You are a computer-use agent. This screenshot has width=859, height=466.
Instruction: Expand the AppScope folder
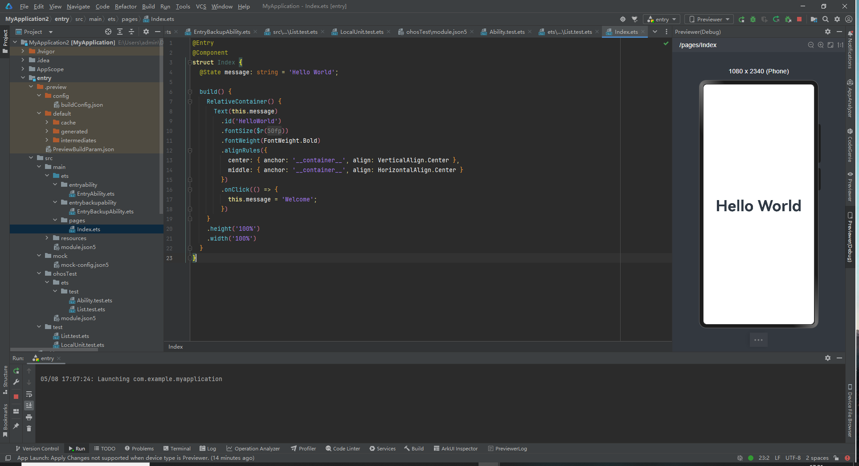23,69
